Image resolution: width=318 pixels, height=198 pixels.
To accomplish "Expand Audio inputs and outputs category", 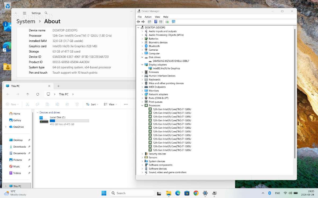I will pyautogui.click(x=142, y=31).
